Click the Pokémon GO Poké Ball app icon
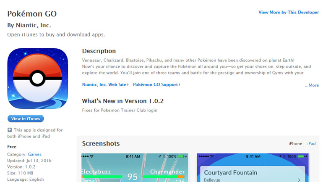Viewport: 323px width, 182px height. click(x=37, y=79)
